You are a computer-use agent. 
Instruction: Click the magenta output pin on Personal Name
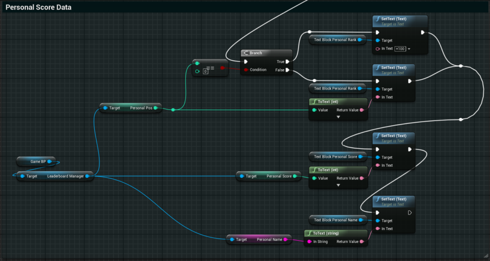point(285,239)
